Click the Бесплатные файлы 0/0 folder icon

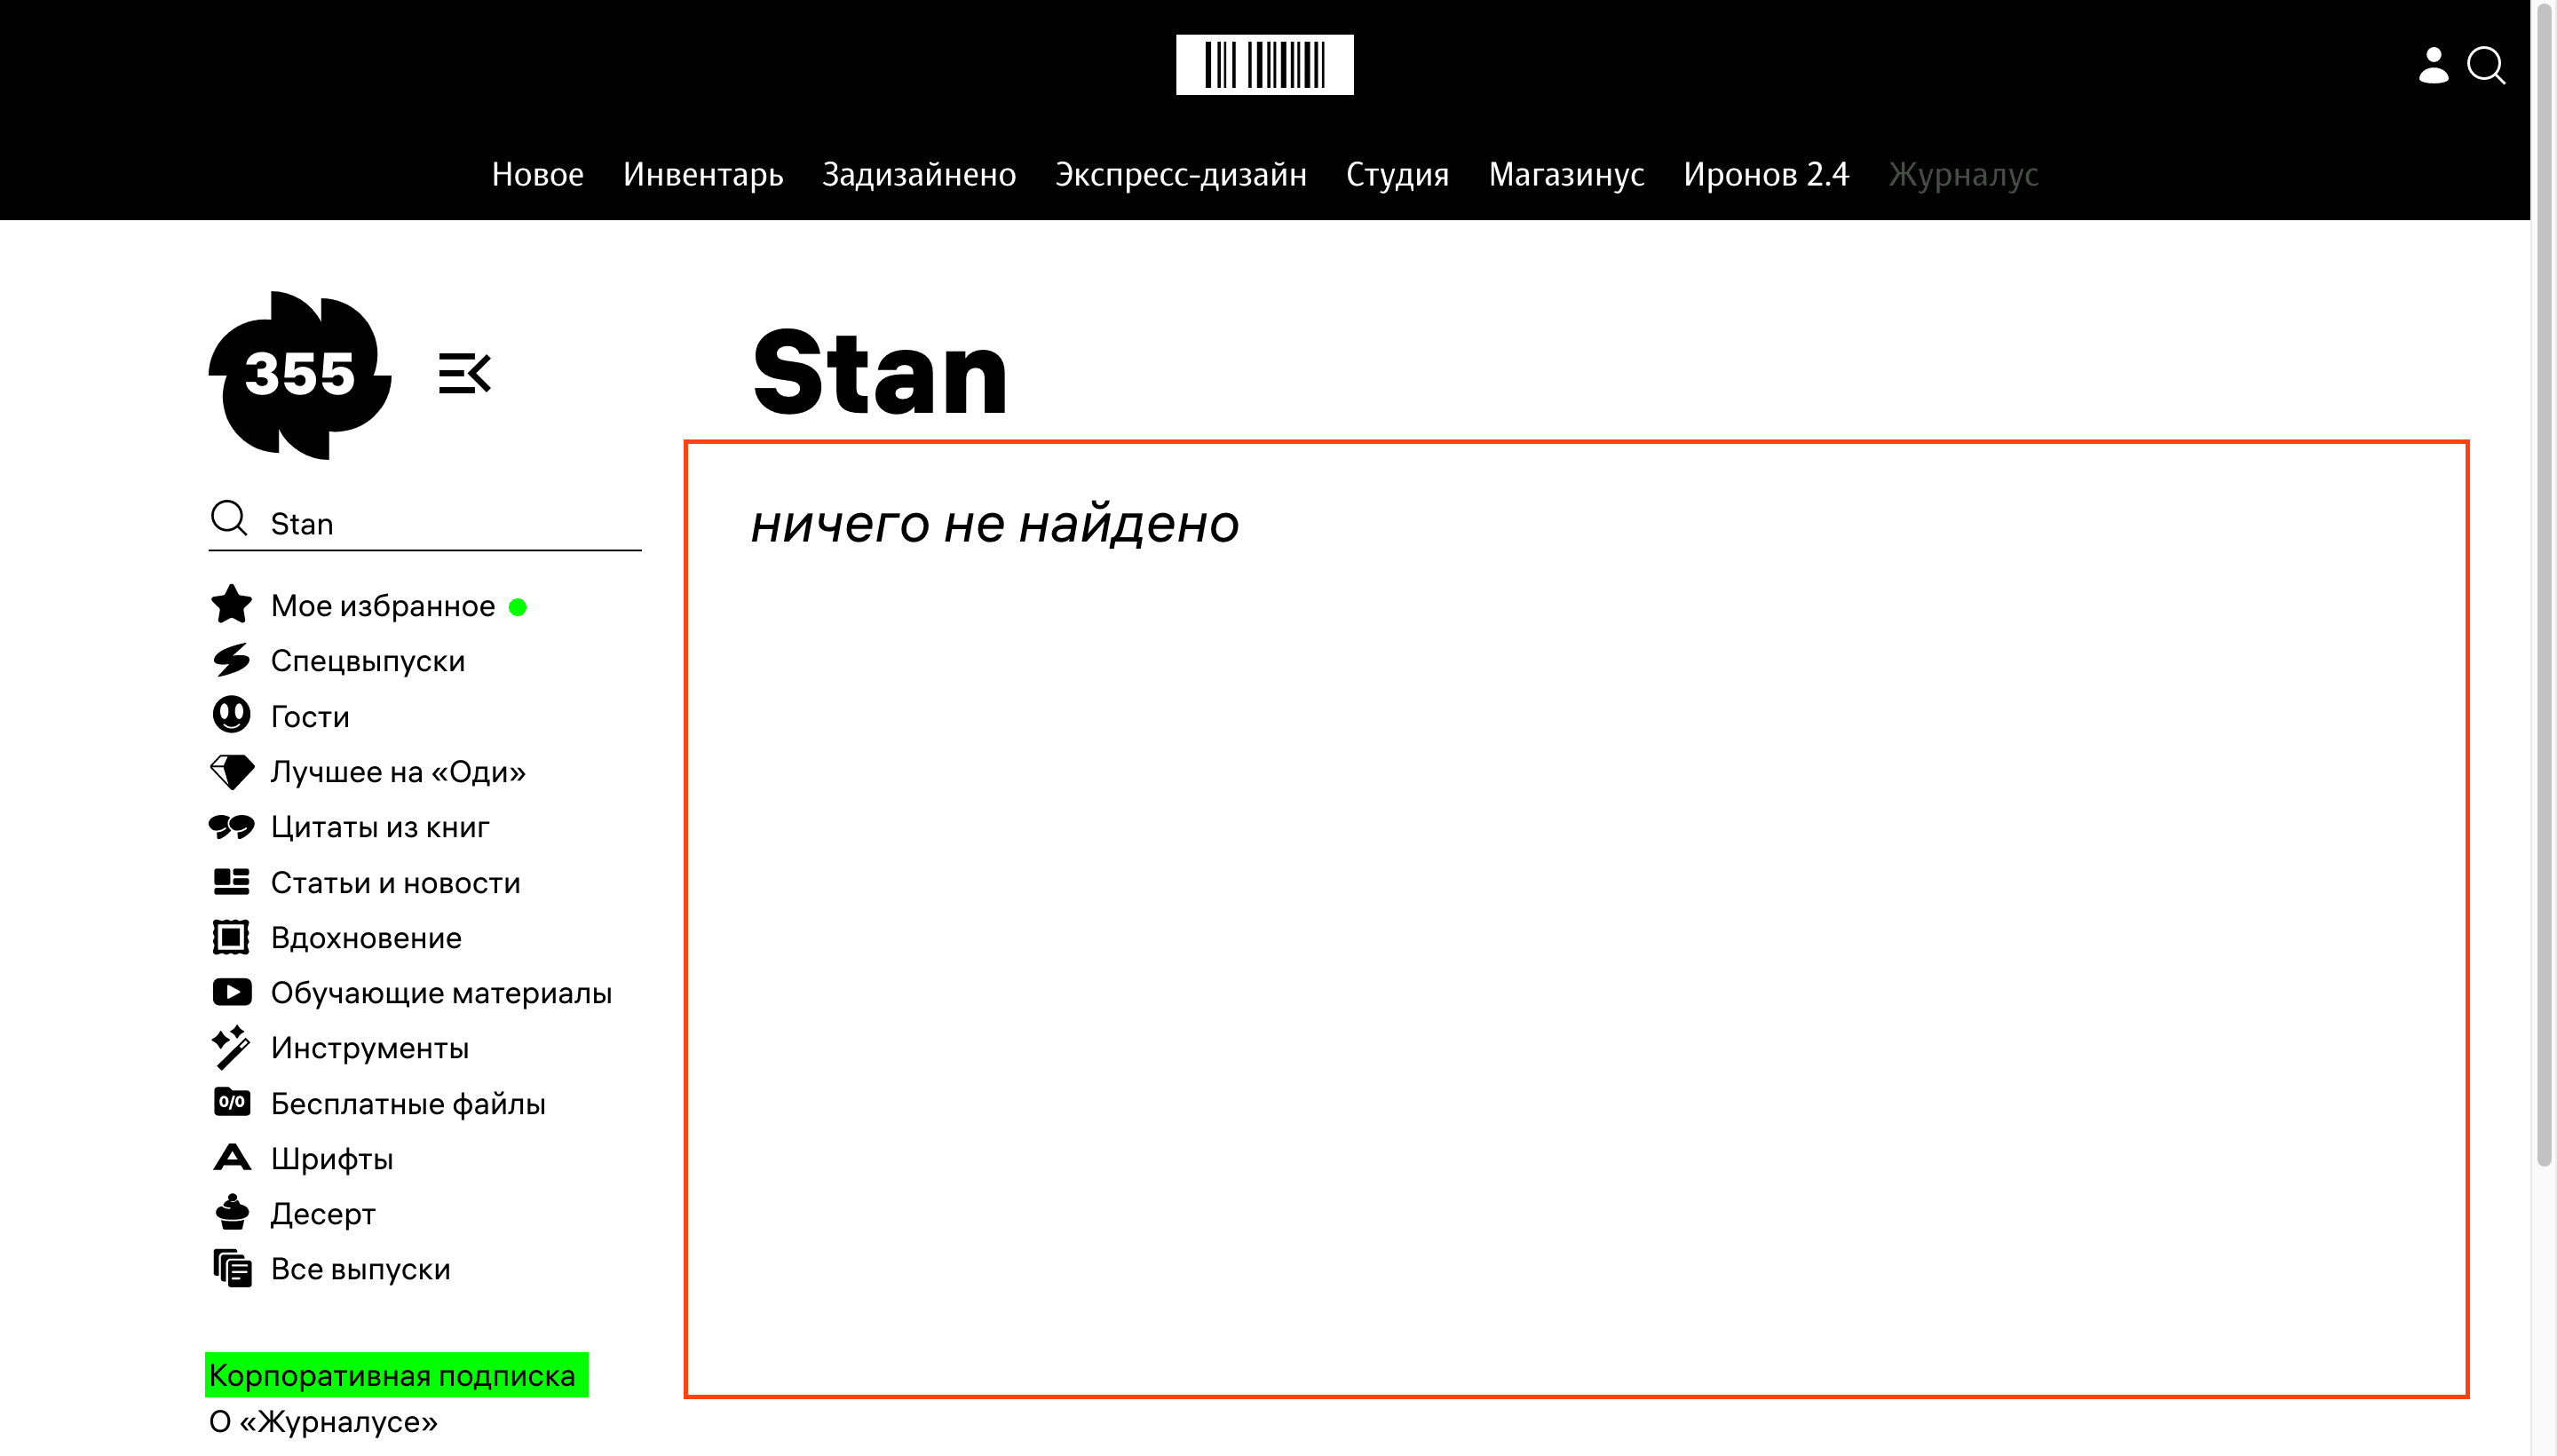(x=231, y=1102)
